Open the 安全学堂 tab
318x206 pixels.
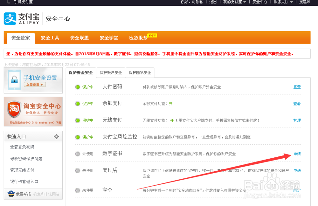click(109, 38)
